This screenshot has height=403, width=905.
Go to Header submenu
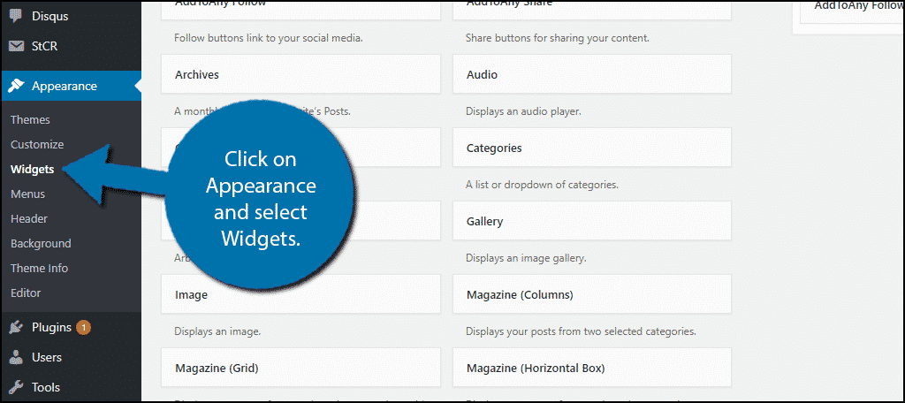tap(29, 219)
